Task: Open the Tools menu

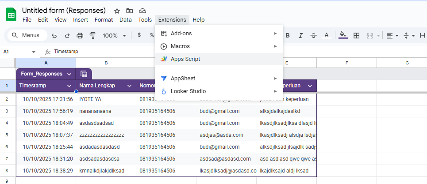Action: click(145, 20)
